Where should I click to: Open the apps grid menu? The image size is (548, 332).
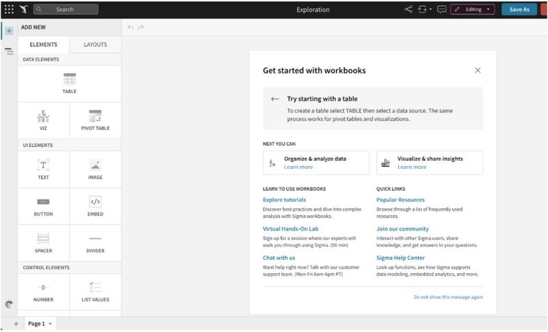[x=9, y=10]
